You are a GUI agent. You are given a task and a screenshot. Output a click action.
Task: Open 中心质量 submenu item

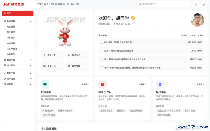tap(11, 43)
